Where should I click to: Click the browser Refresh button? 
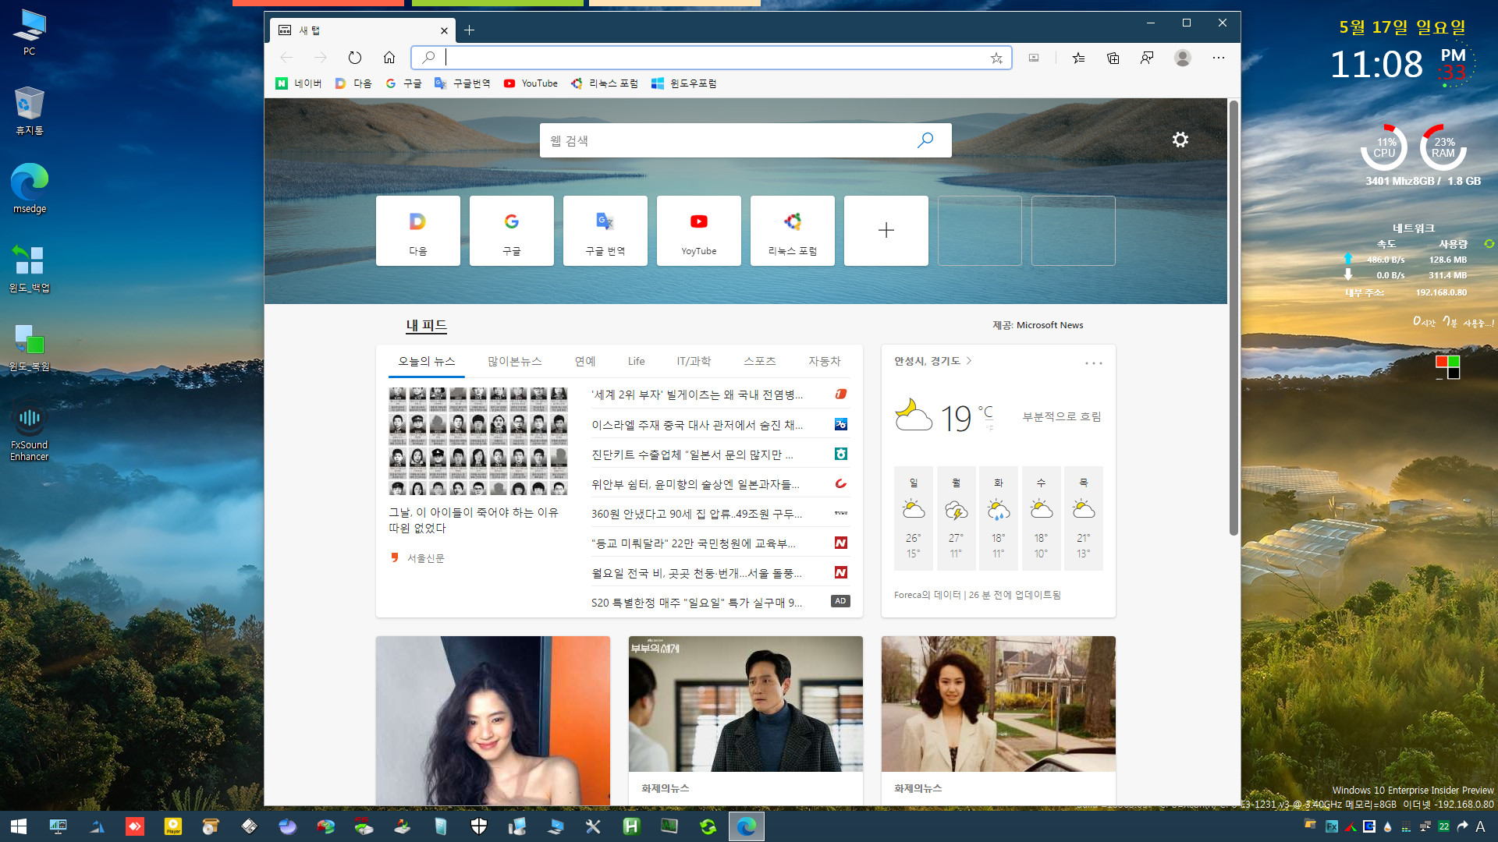[355, 58]
